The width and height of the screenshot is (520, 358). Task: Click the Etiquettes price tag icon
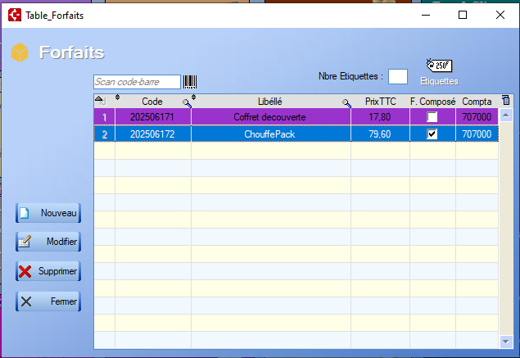pyautogui.click(x=438, y=66)
